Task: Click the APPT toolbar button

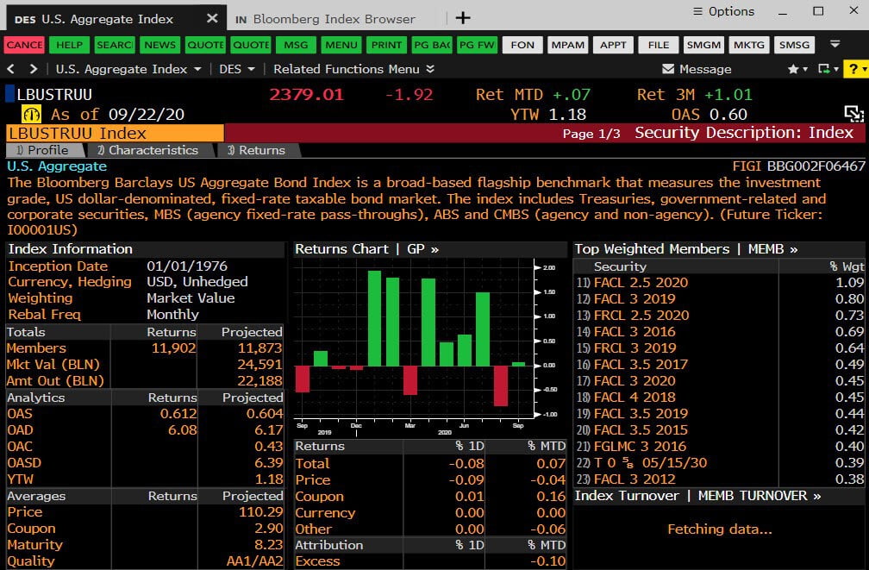Action: tap(613, 45)
